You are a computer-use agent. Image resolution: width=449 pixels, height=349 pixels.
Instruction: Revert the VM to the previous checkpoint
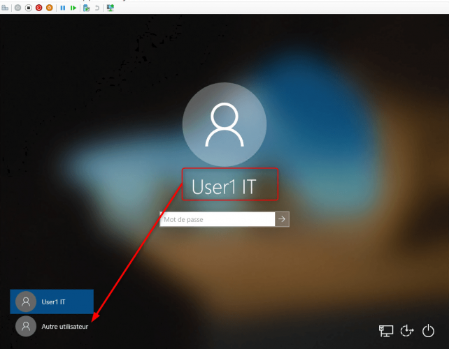[x=97, y=8]
